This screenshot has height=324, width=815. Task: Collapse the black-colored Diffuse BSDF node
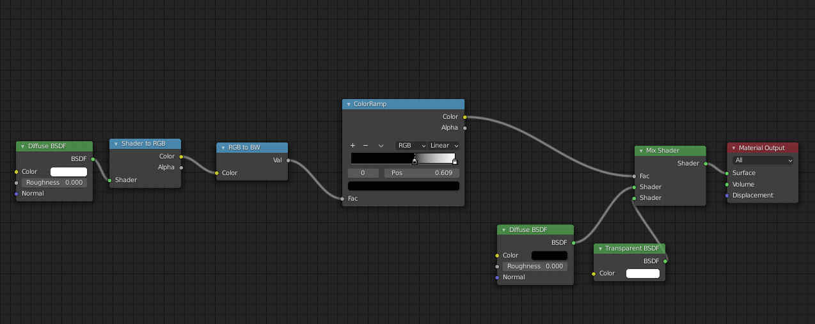(503, 230)
